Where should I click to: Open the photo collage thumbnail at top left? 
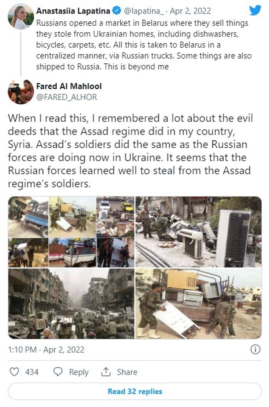pyautogui.click(x=71, y=232)
